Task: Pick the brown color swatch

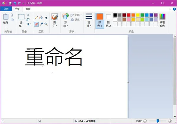Action: (x=124, y=19)
